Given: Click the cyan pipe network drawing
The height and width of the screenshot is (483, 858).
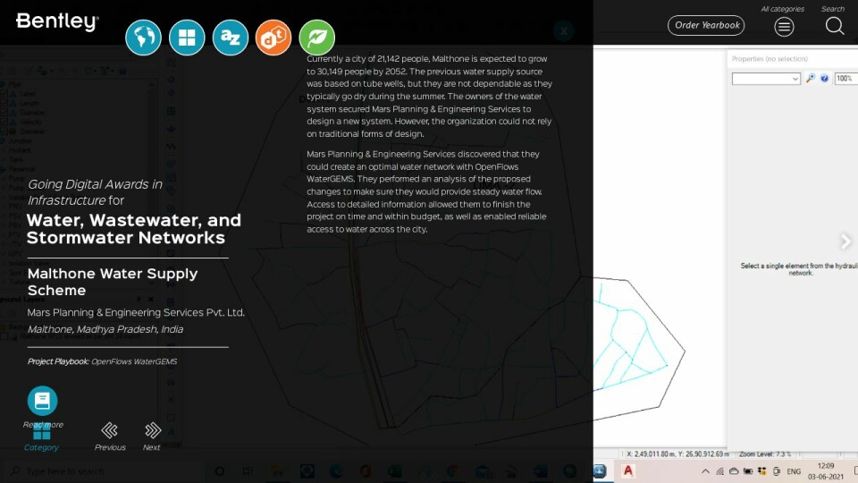Looking at the screenshot, I should point(630,338).
